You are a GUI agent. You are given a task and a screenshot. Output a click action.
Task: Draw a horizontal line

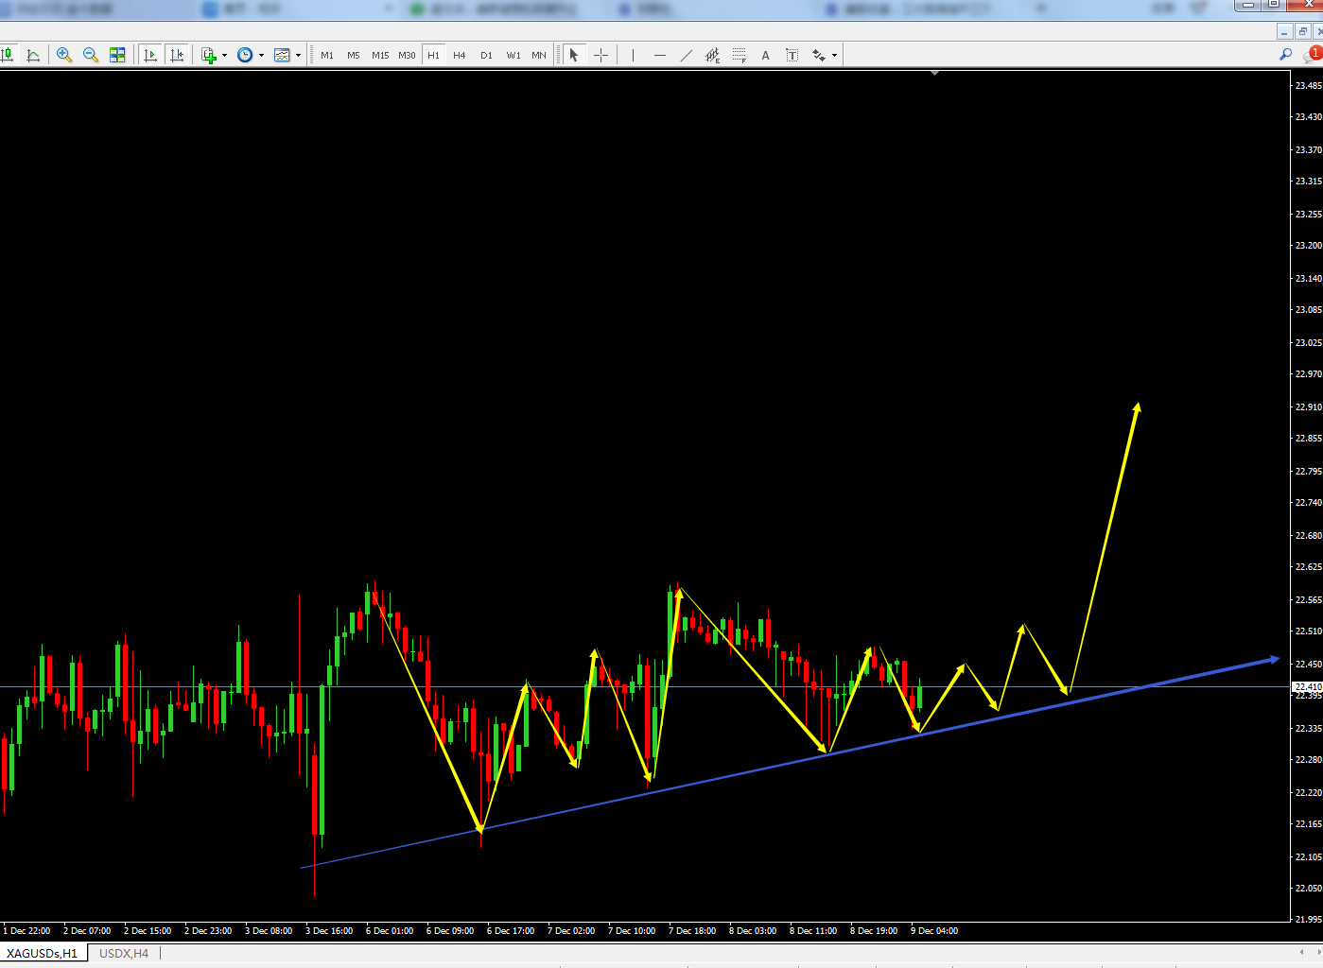coord(659,55)
